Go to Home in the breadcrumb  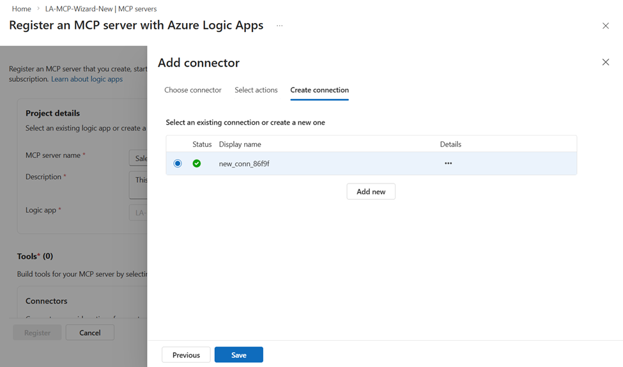pyautogui.click(x=22, y=9)
